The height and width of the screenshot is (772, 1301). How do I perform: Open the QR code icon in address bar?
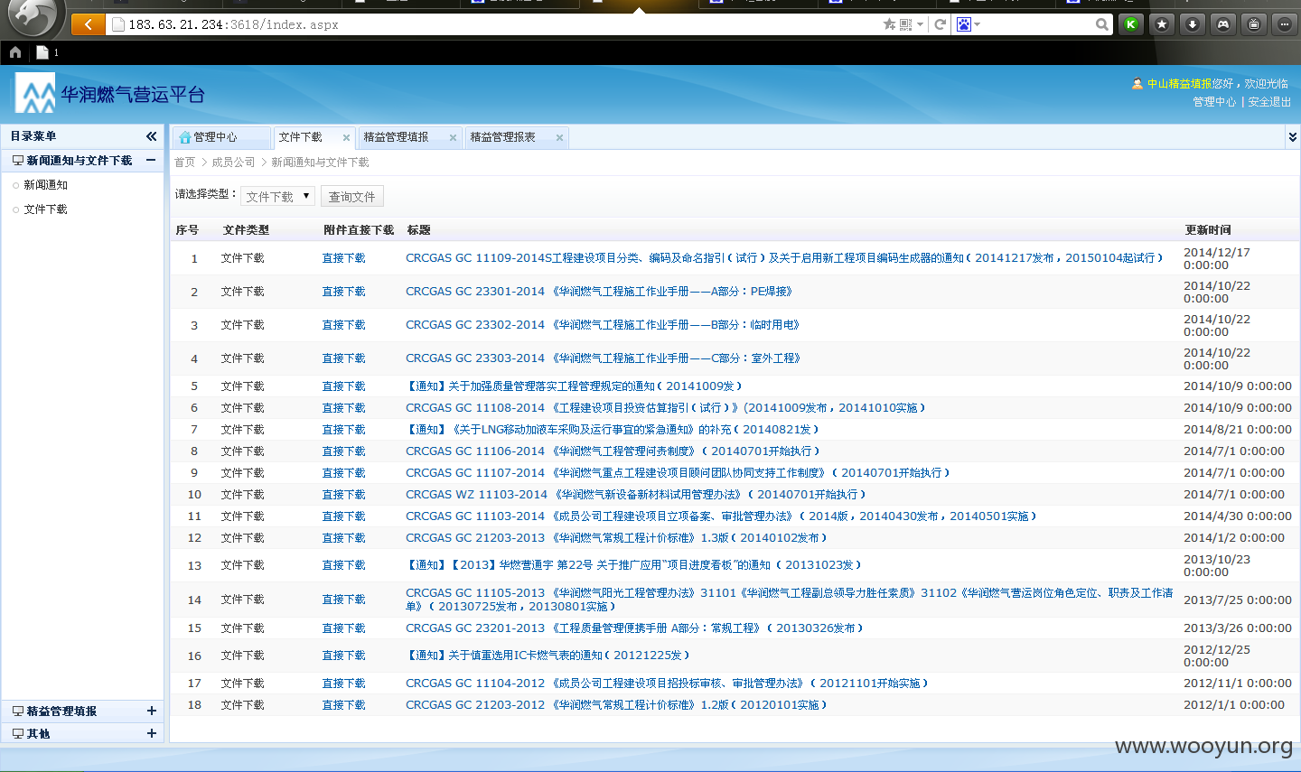(x=906, y=24)
